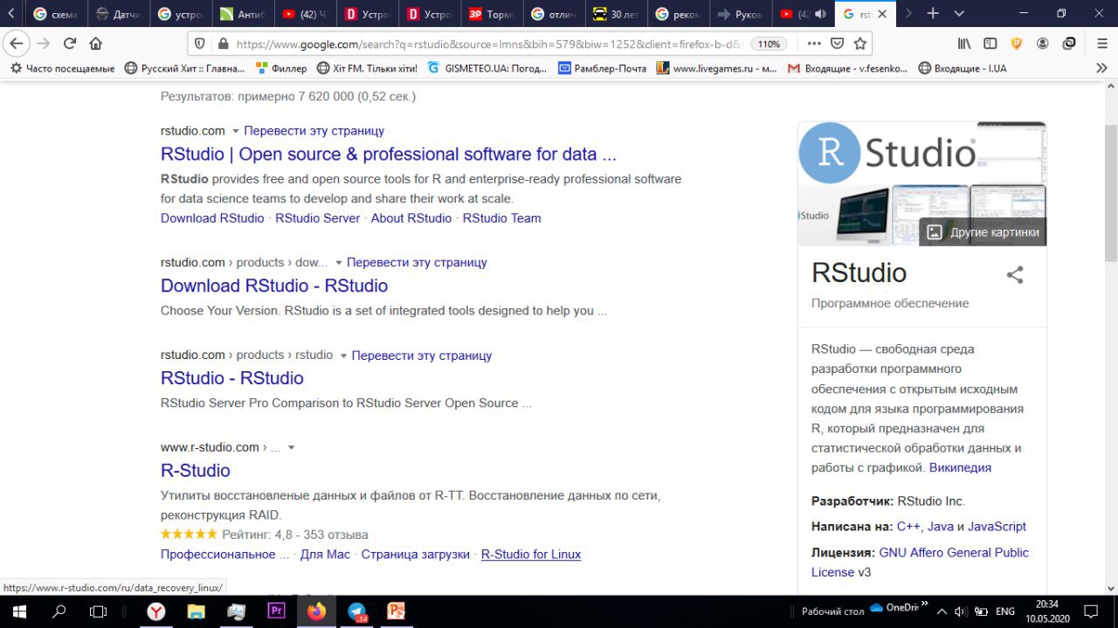Open Firefox hamburger menu
The image size is (1118, 628).
click(x=1101, y=44)
